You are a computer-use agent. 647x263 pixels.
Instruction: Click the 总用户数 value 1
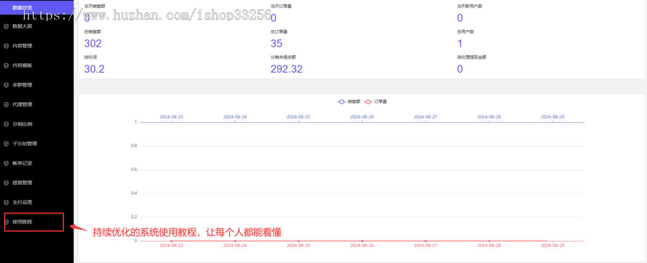[x=460, y=44]
